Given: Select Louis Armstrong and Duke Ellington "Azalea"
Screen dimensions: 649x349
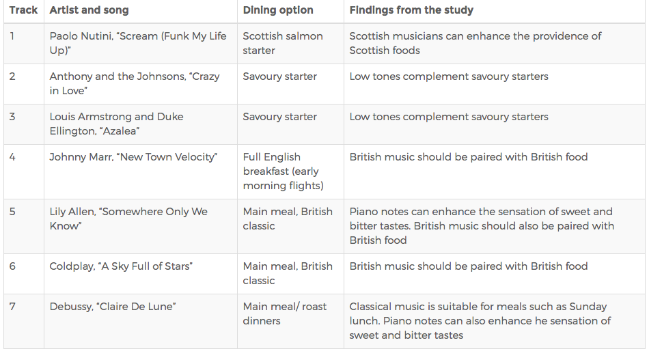Looking at the screenshot, I should (x=117, y=124).
